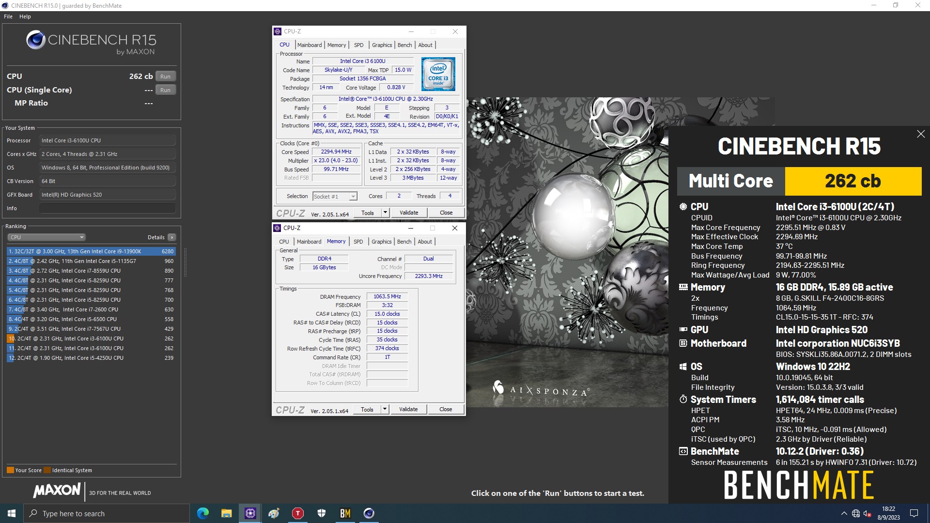Image resolution: width=930 pixels, height=523 pixels.
Task: Click the Intel Core i3 logo in CPU-Z
Action: click(438, 74)
